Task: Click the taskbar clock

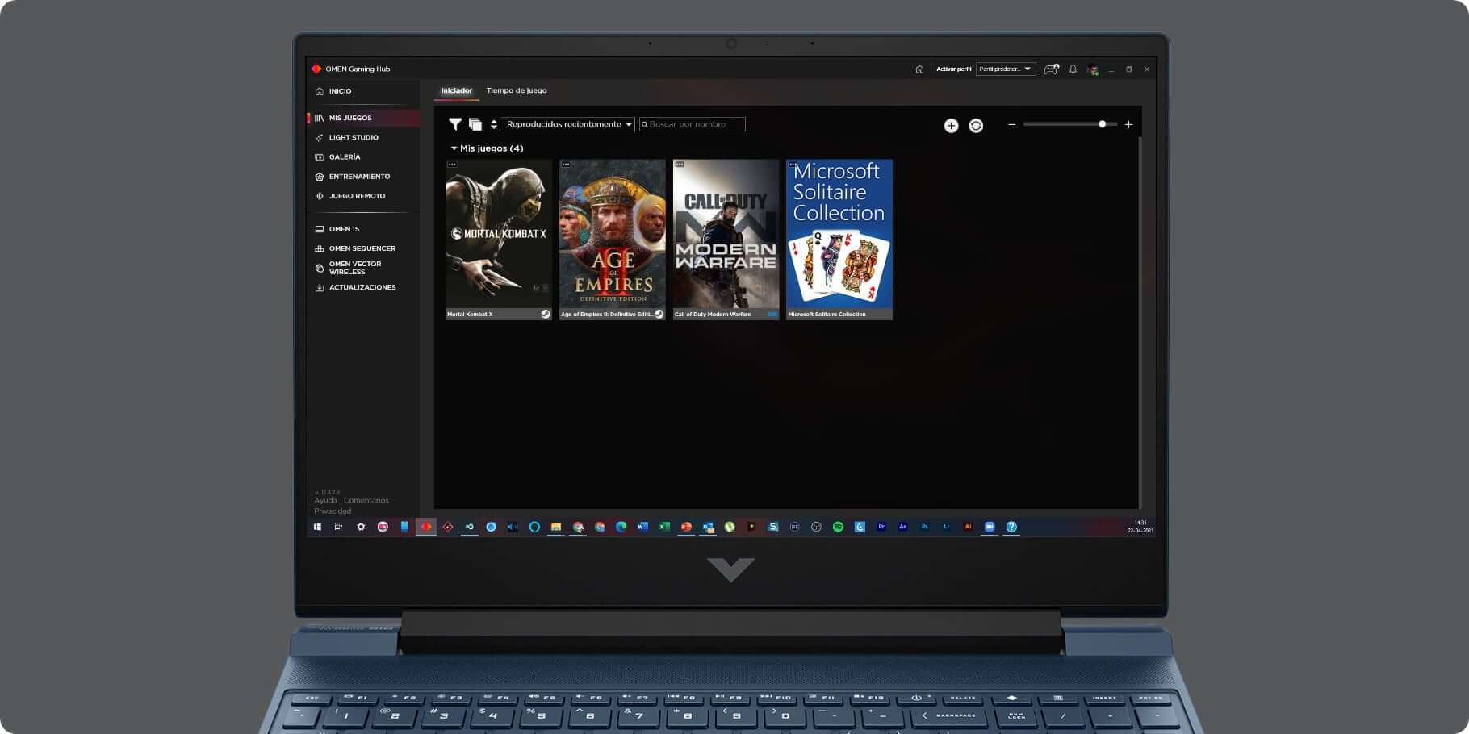Action: coord(1140,527)
